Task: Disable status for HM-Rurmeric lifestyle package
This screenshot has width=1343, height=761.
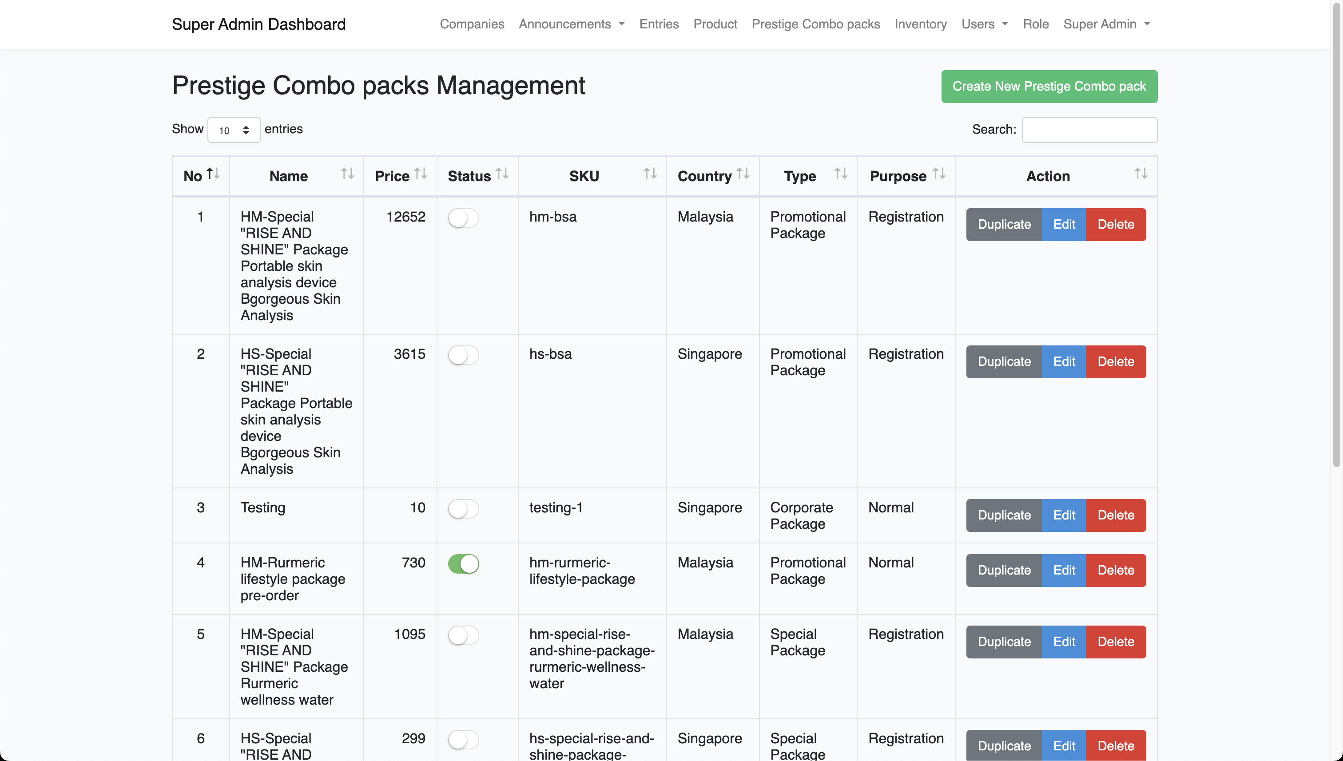Action: (x=463, y=563)
